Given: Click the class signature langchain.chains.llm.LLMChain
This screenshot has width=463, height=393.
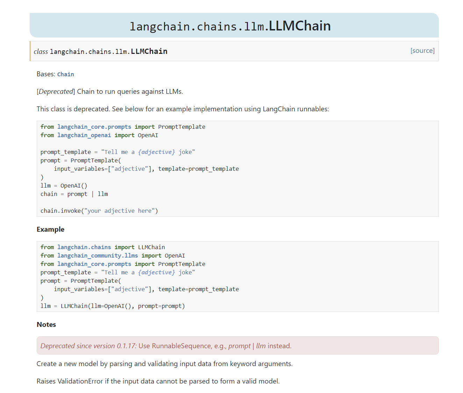Looking at the screenshot, I should click(x=108, y=51).
